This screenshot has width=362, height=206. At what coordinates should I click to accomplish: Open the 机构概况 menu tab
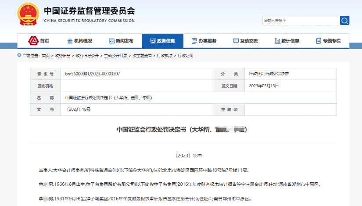(80, 41)
